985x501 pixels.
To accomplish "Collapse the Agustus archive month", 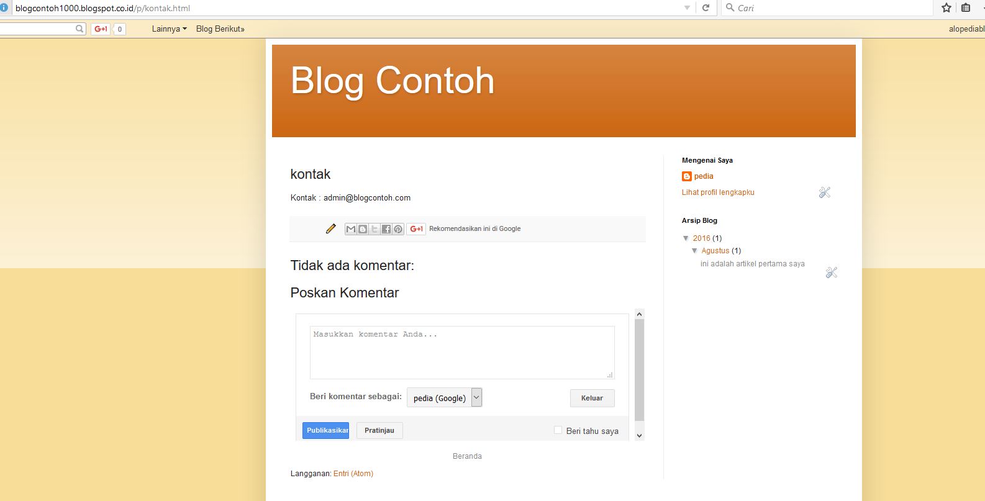I will (x=694, y=251).
